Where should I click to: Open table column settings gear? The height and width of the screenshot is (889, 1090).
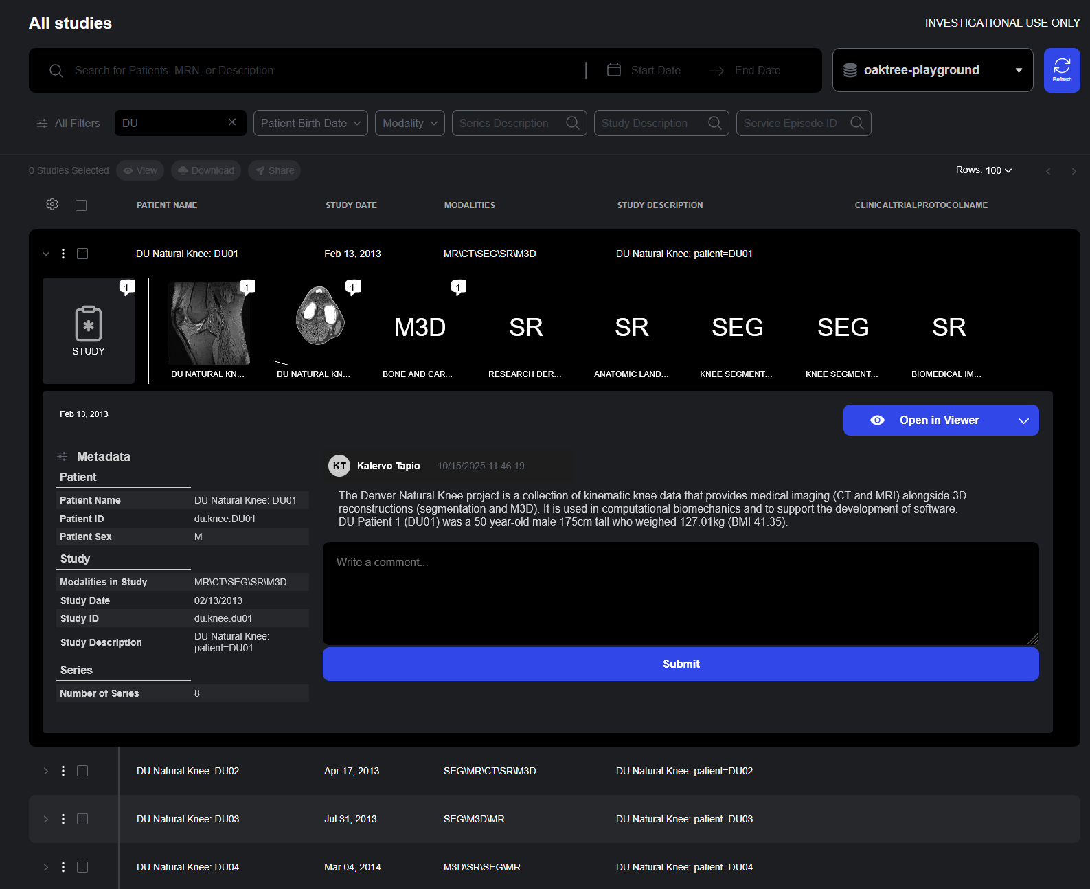[52, 205]
